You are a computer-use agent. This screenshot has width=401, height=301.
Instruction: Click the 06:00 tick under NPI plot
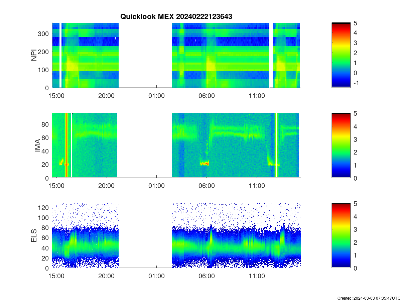(x=207, y=96)
